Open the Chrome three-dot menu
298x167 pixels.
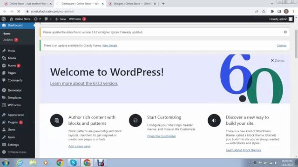(293, 11)
